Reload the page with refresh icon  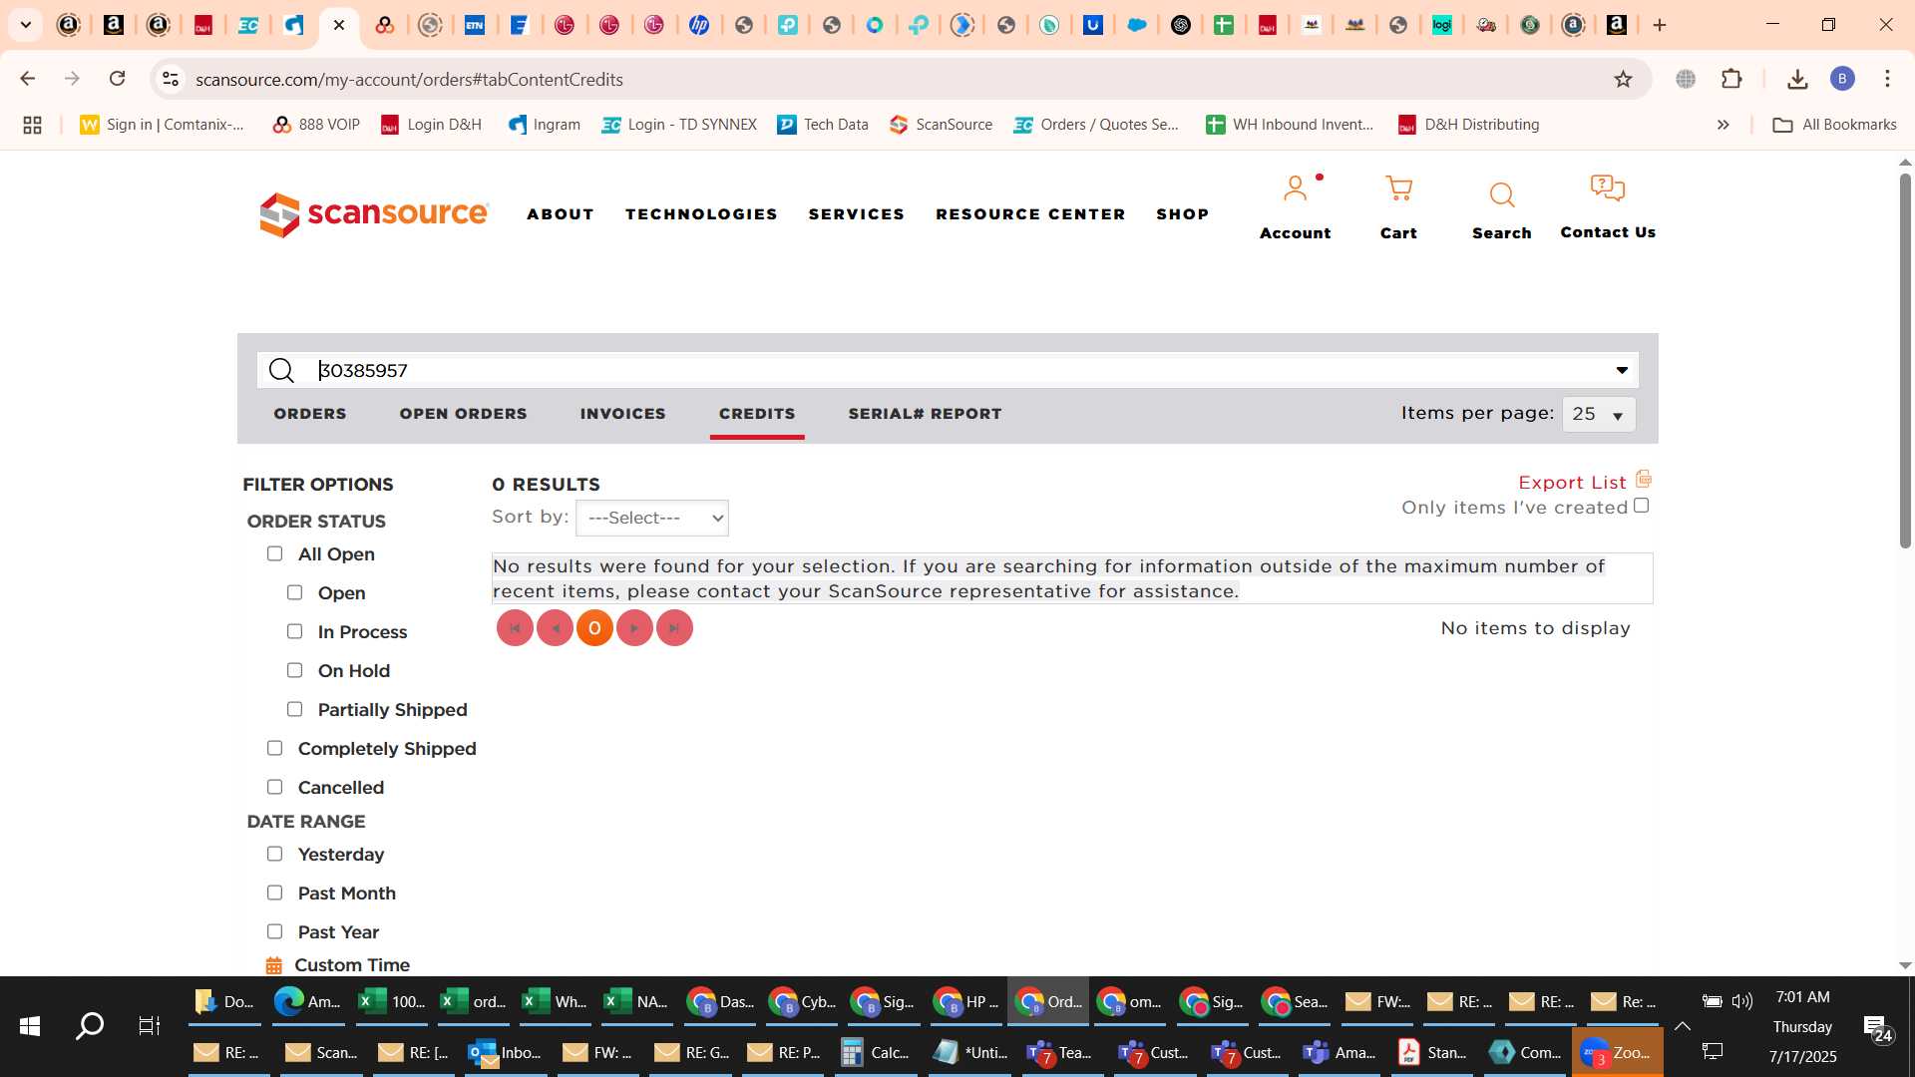(118, 79)
